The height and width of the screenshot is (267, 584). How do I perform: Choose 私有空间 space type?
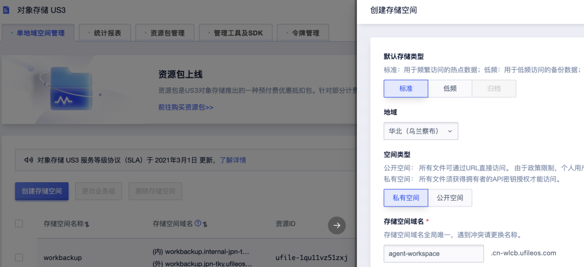click(406, 198)
